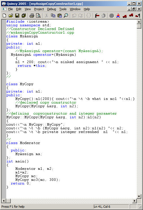
Task: Copy selection using the Copy icon
Action: pos(53,16)
